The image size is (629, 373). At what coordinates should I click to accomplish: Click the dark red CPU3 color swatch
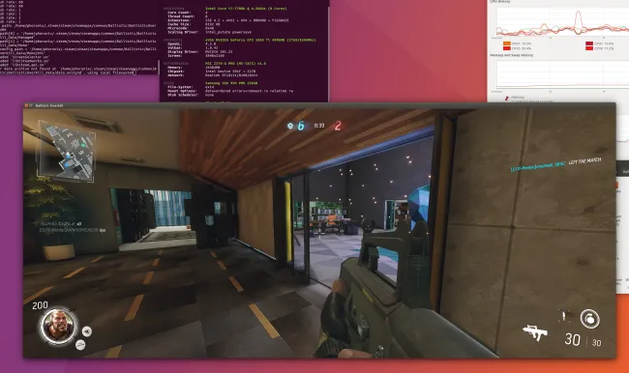click(x=589, y=43)
